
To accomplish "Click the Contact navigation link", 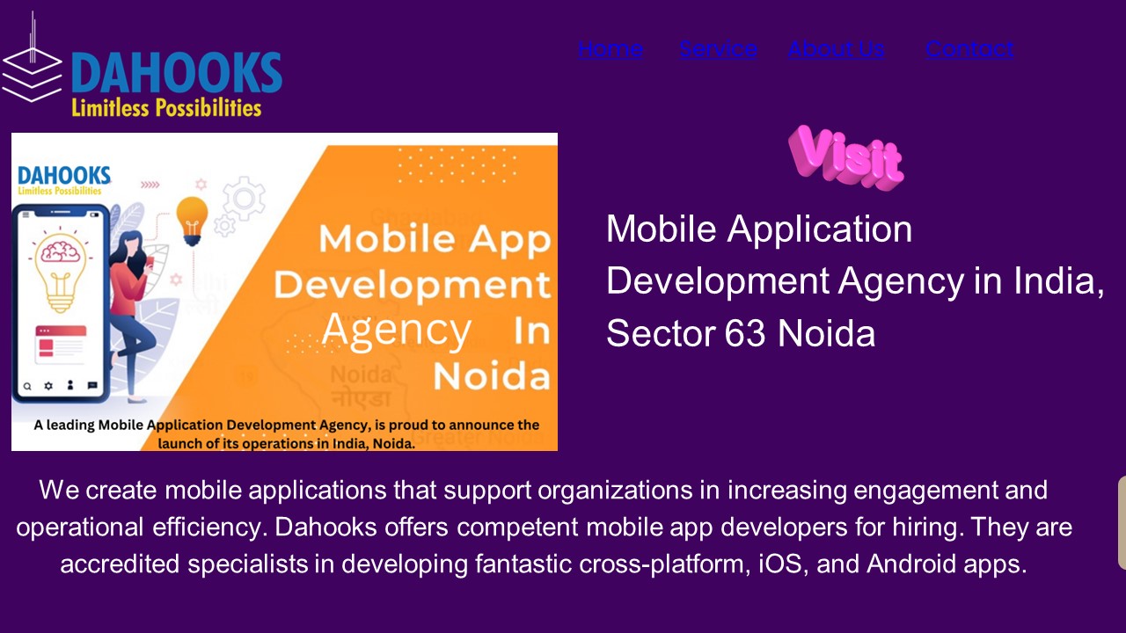I will [969, 49].
